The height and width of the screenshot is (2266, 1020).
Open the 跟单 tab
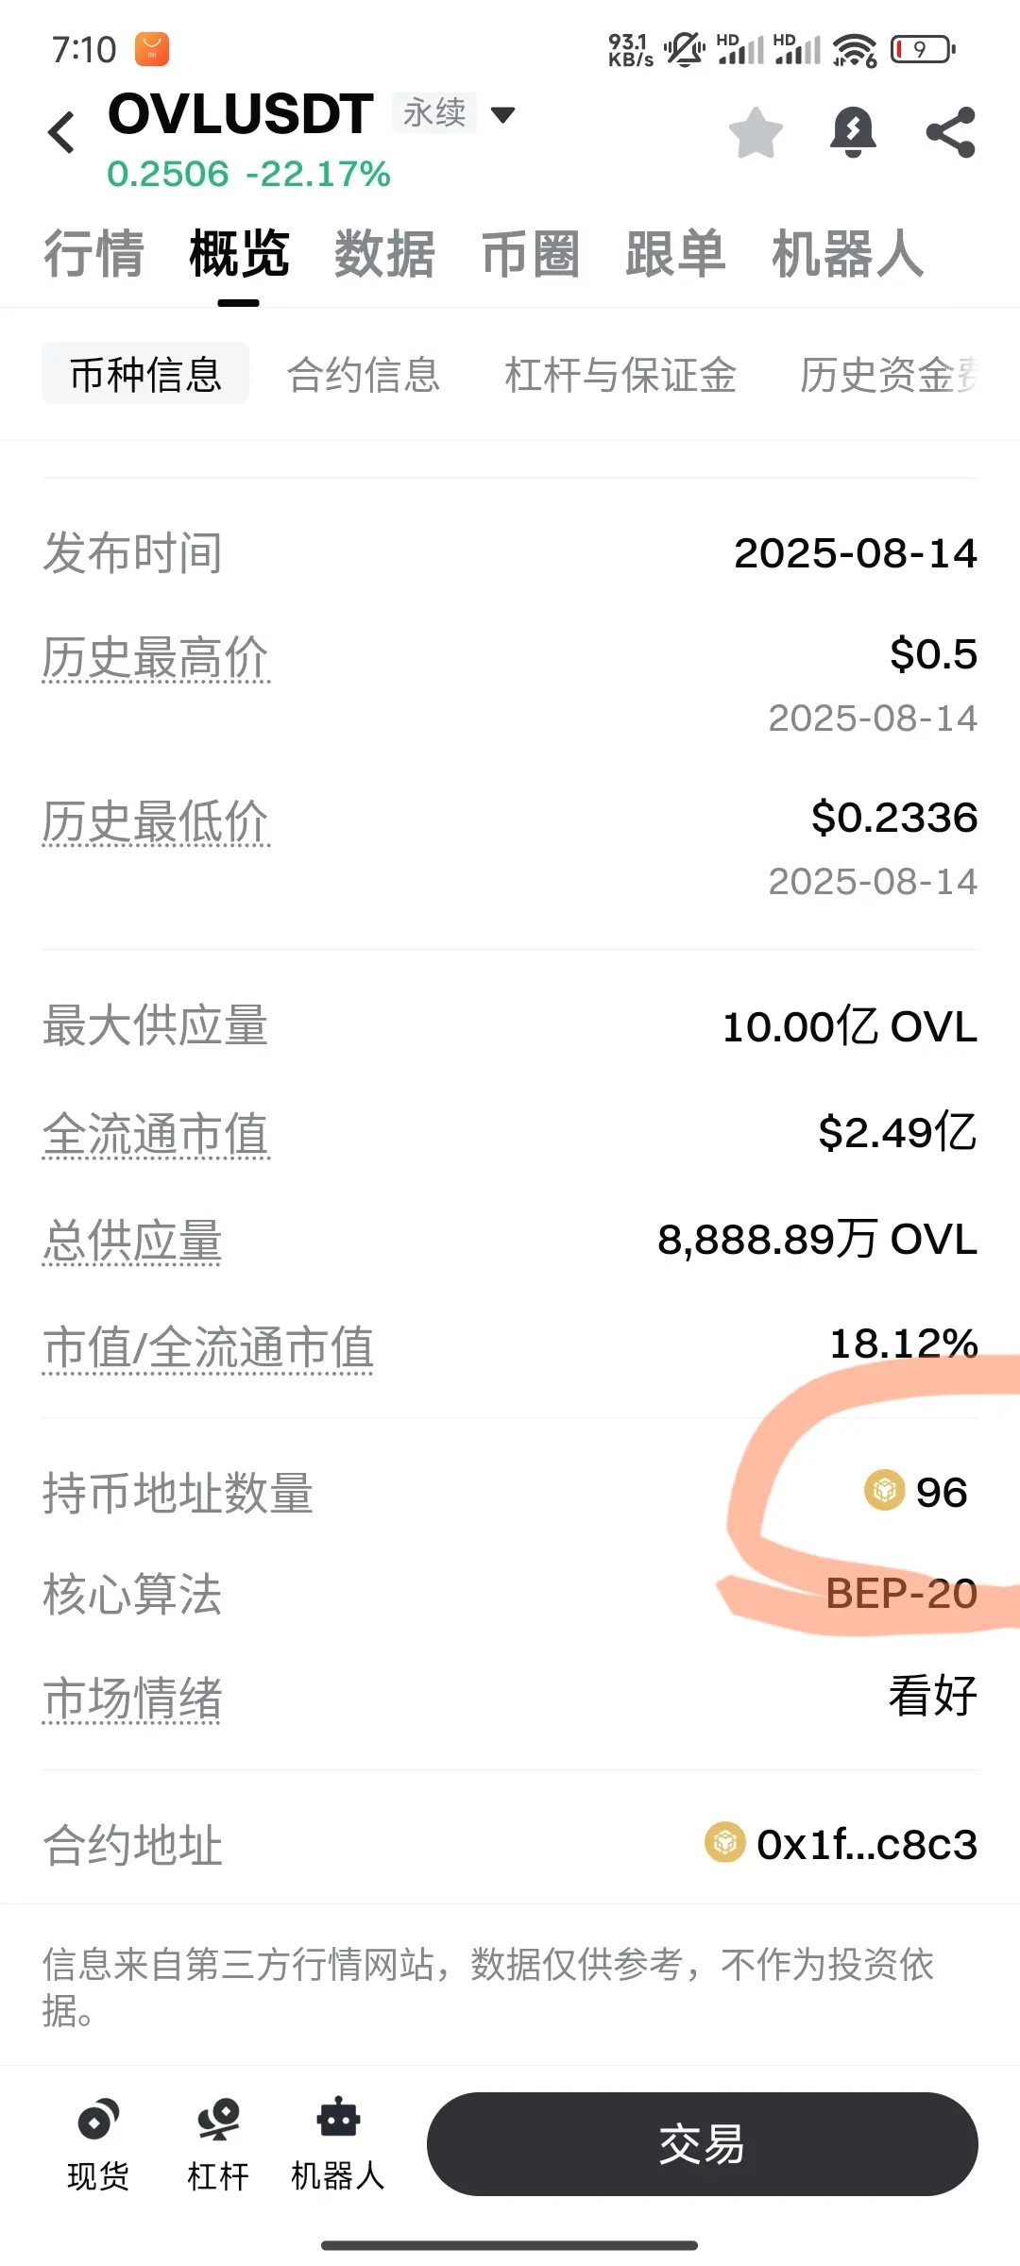click(x=675, y=253)
